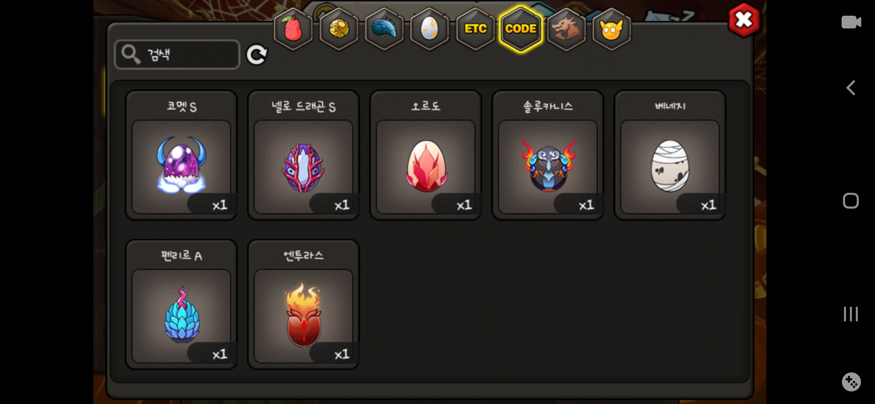The image size is (875, 404).
Task: Select the 펜리르 A blue egg
Action: coord(181,304)
